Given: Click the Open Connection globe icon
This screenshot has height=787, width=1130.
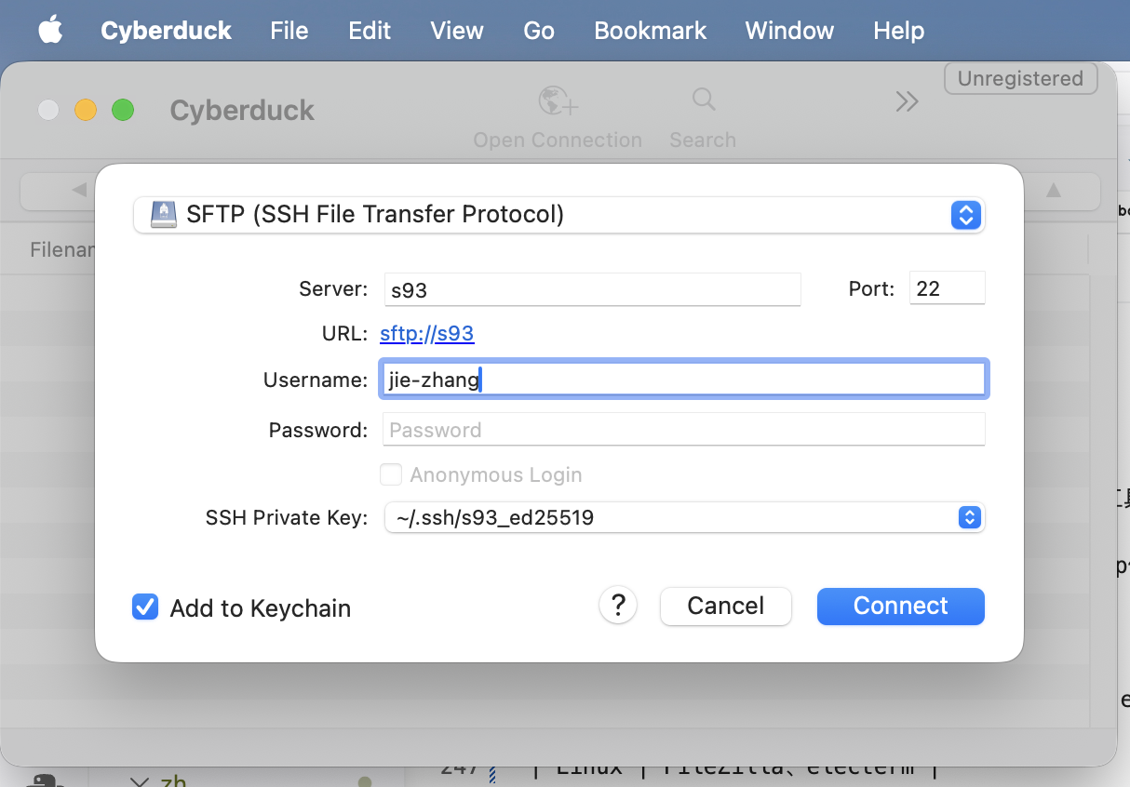Looking at the screenshot, I should pyautogui.click(x=558, y=100).
